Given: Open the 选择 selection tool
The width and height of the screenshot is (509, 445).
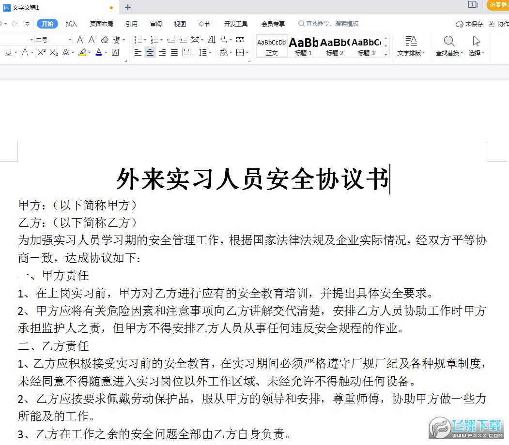Looking at the screenshot, I should 476,46.
